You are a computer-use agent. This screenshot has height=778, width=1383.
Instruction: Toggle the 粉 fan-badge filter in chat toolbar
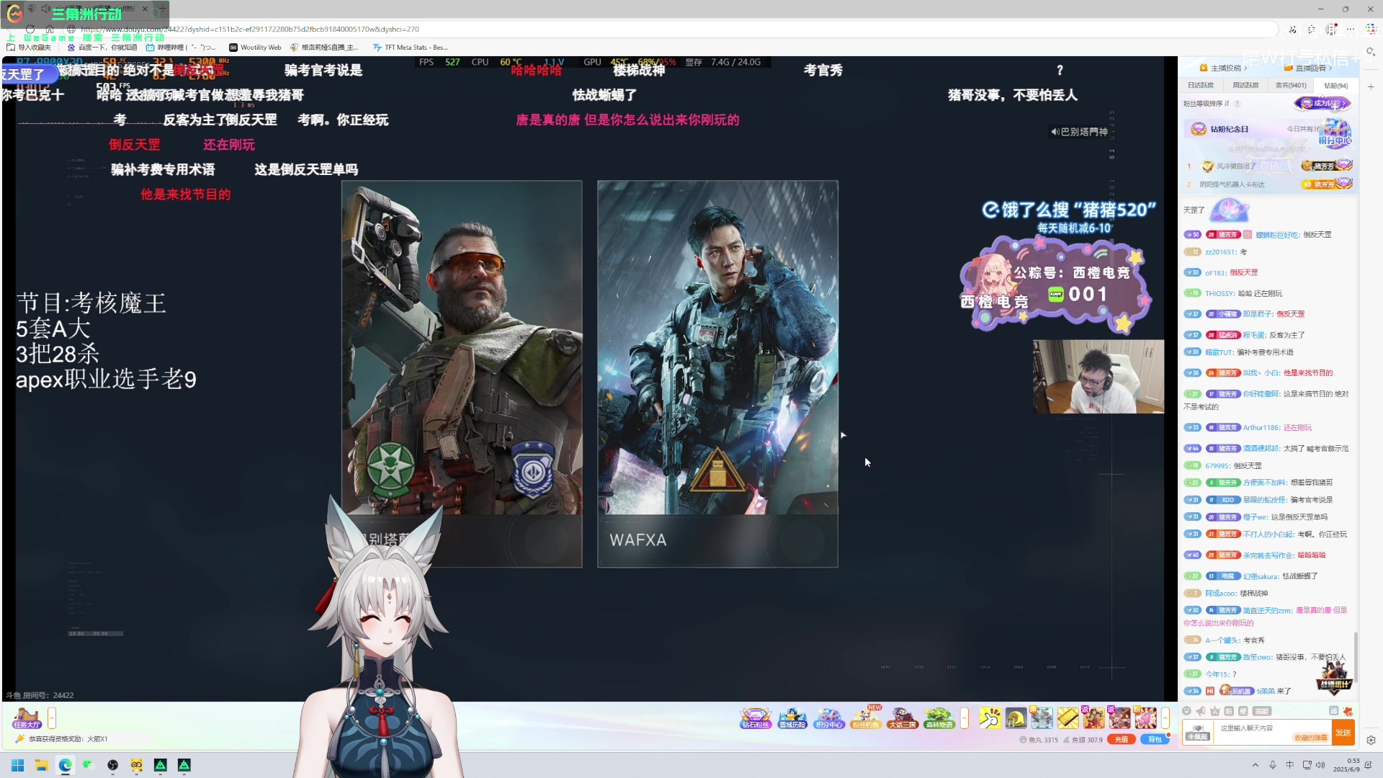pyautogui.click(x=1229, y=711)
